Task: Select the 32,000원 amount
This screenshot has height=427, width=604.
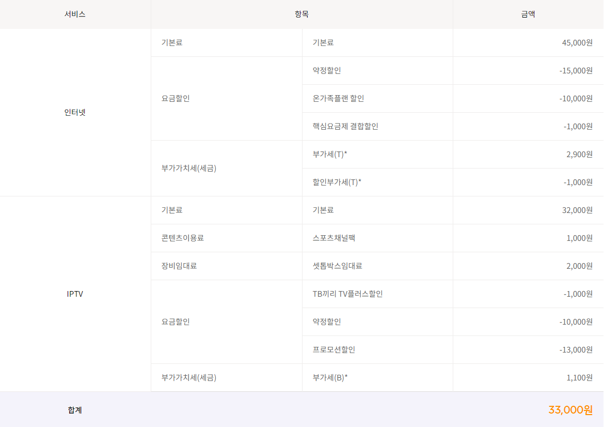Action: 577,210
